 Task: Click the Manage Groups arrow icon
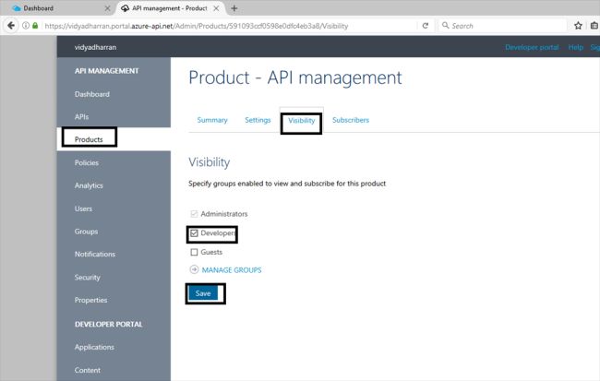194,269
